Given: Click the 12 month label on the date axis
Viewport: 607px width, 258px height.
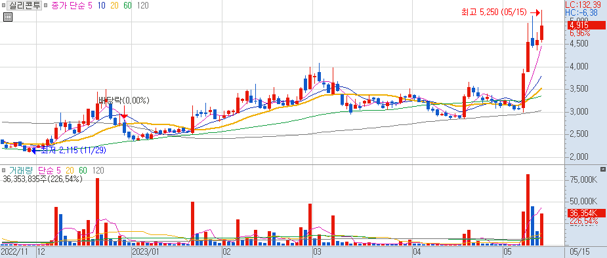Looking at the screenshot, I should pos(41,252).
